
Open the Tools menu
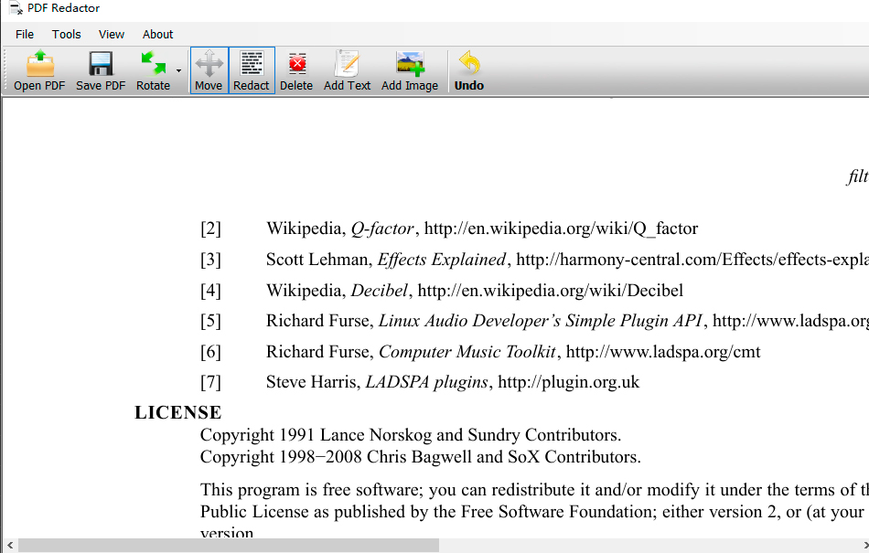click(x=67, y=35)
